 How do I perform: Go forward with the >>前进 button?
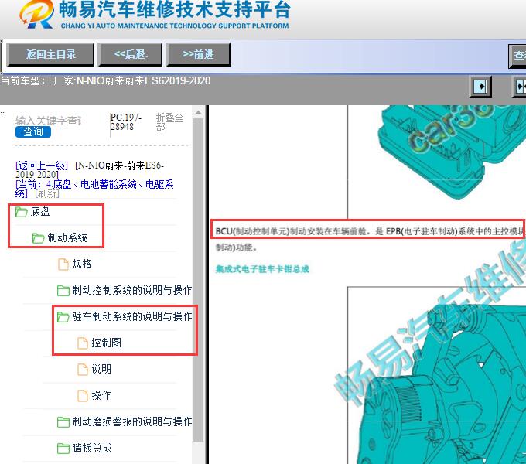coord(198,55)
